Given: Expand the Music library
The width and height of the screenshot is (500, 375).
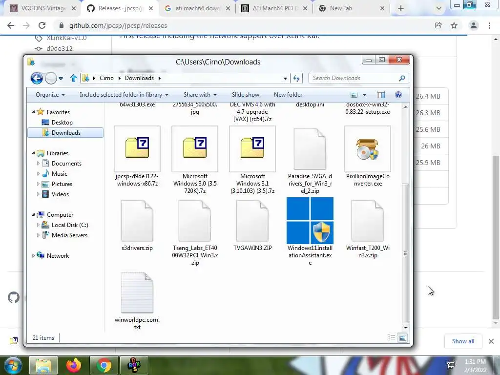Looking at the screenshot, I should (38, 173).
